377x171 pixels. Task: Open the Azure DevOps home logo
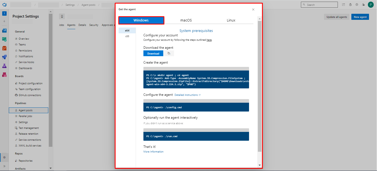pos(4,5)
